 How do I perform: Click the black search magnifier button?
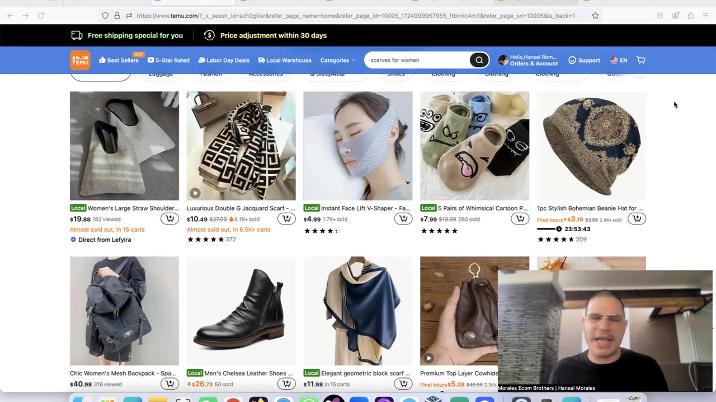tap(479, 60)
